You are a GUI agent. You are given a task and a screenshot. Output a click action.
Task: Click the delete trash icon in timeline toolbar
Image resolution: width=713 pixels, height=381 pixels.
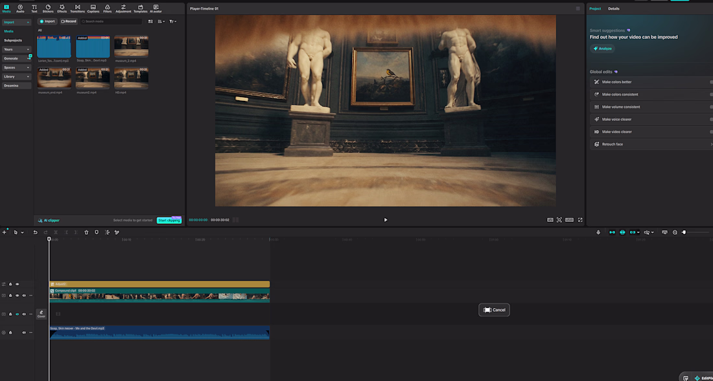coord(86,232)
